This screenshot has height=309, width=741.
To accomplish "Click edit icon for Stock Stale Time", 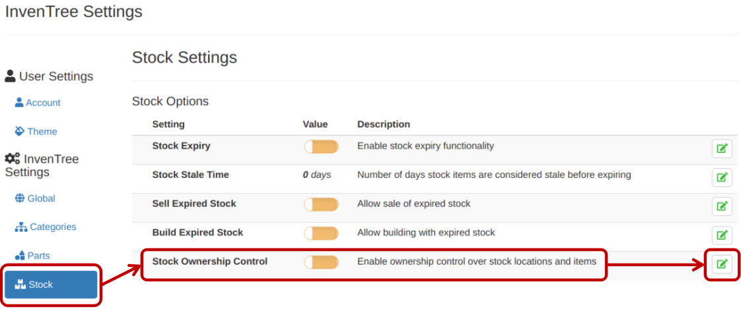I will (x=721, y=177).
